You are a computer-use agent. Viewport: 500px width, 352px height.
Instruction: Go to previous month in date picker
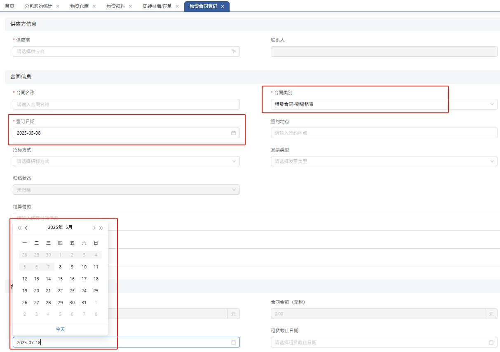click(x=26, y=228)
